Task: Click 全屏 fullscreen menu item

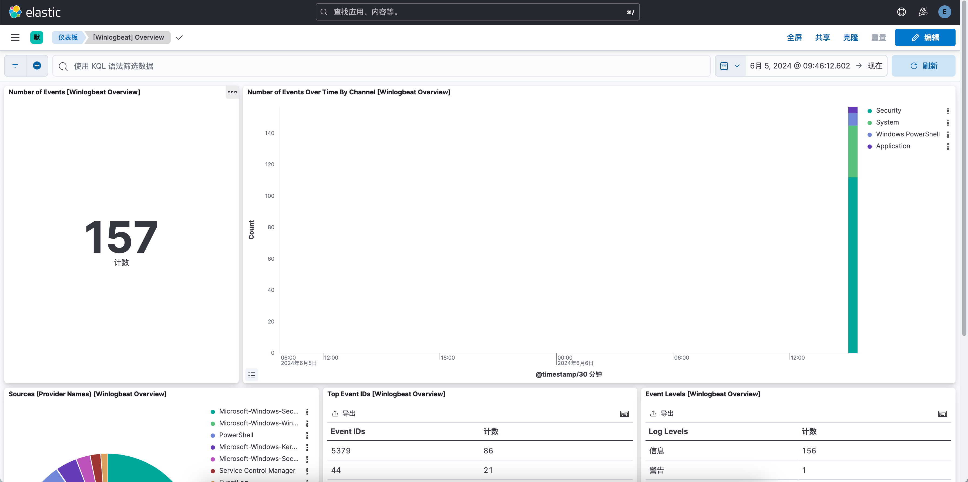Action: pos(794,37)
